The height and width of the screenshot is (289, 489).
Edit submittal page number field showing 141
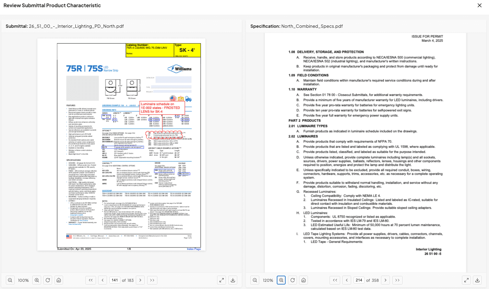115,280
